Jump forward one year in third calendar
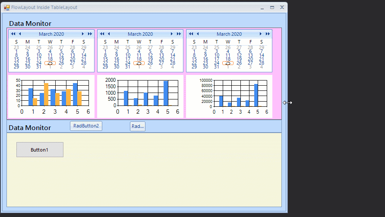The image size is (385, 217). [x=268, y=34]
